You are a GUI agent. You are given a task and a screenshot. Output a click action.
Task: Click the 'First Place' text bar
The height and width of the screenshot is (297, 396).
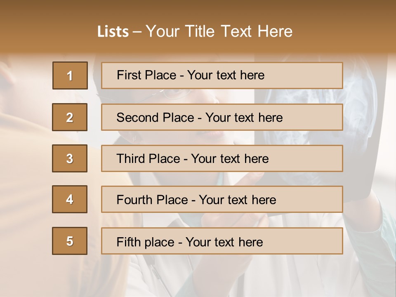(222, 75)
